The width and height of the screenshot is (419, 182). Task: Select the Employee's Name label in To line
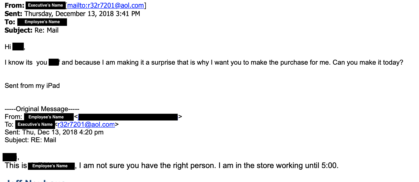coord(42,22)
